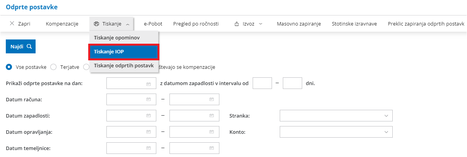Screen dimensions: 467x157
Task: Open calendar for Datum računa start date
Action: [148, 99]
